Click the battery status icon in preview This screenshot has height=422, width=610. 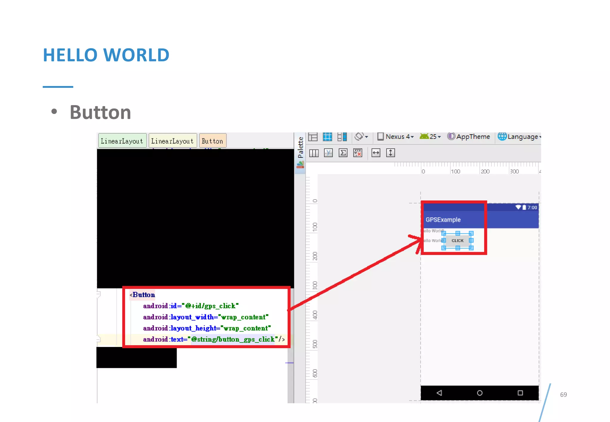tap(524, 207)
